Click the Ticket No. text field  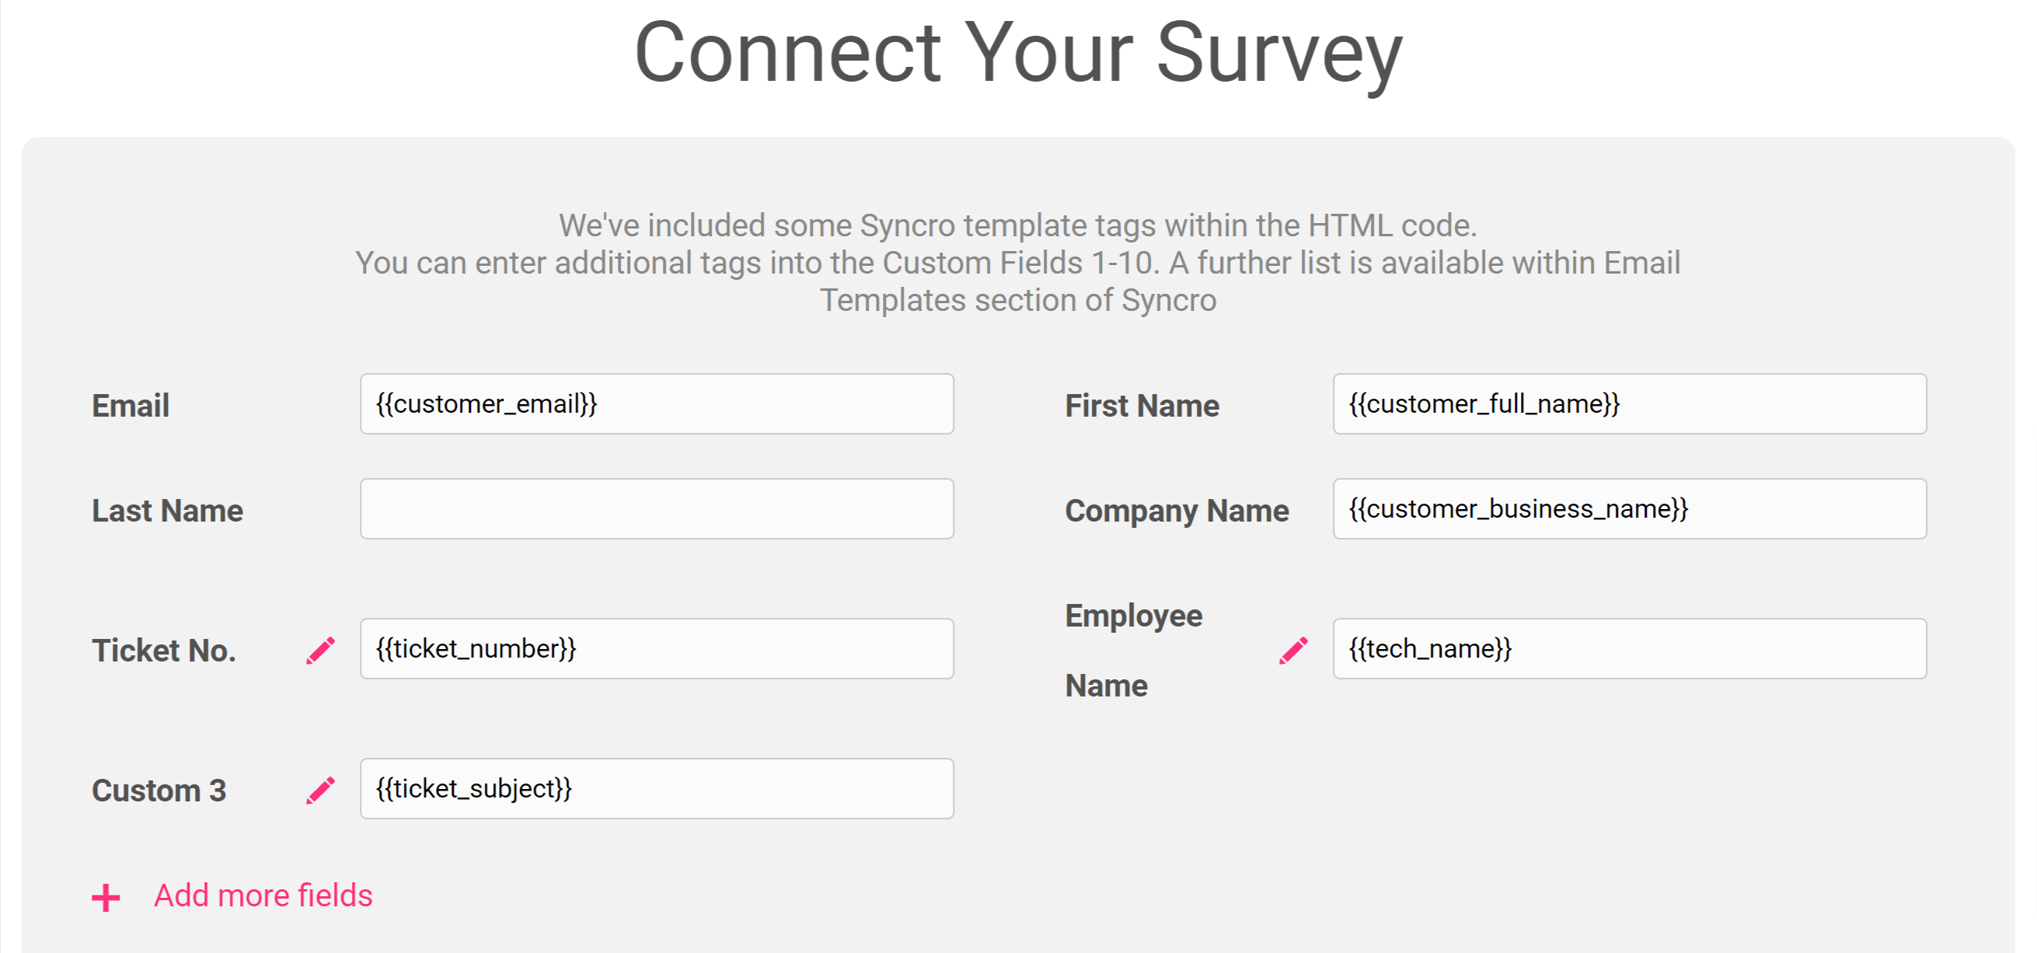pyautogui.click(x=656, y=648)
